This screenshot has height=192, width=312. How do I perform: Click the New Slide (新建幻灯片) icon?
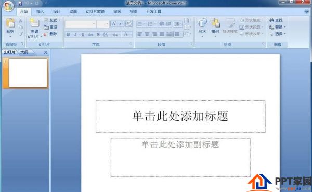[34, 23]
